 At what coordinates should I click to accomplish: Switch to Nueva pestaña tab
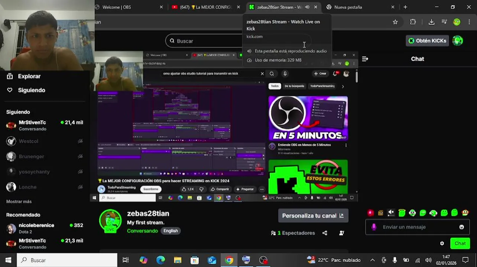(x=360, y=7)
